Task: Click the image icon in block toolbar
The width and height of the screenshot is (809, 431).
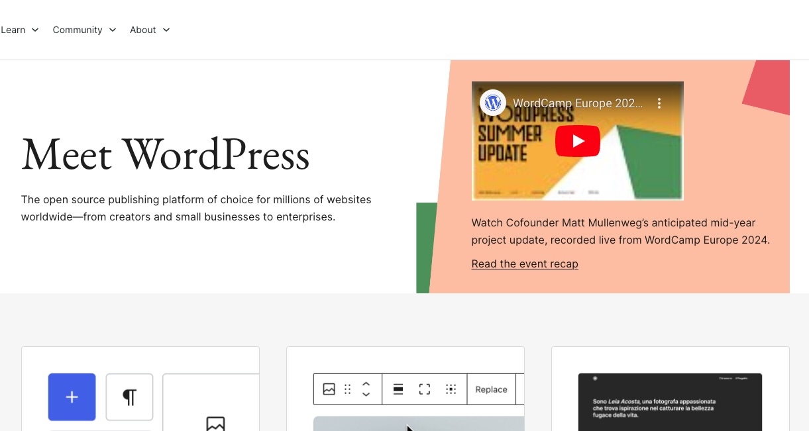Action: coord(329,389)
